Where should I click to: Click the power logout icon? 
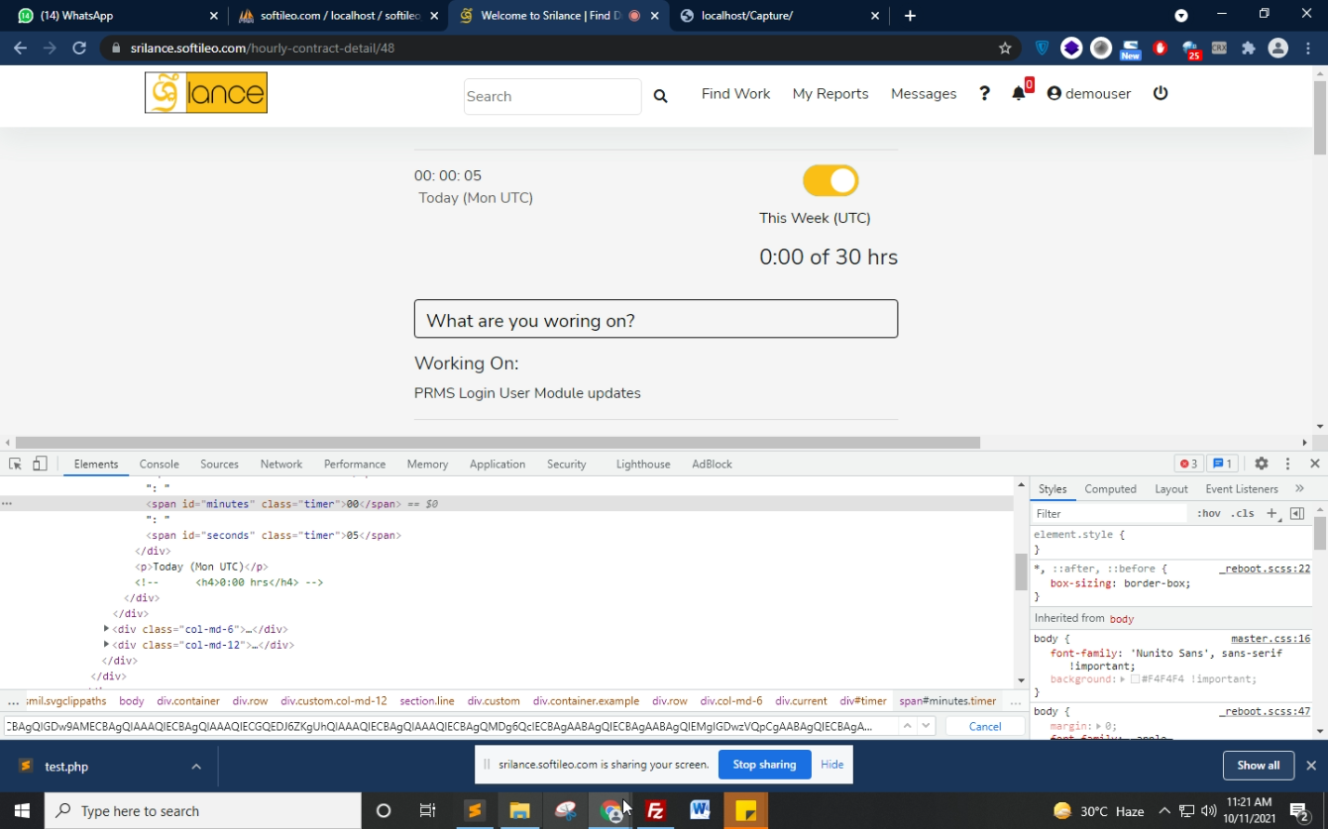pos(1161,93)
